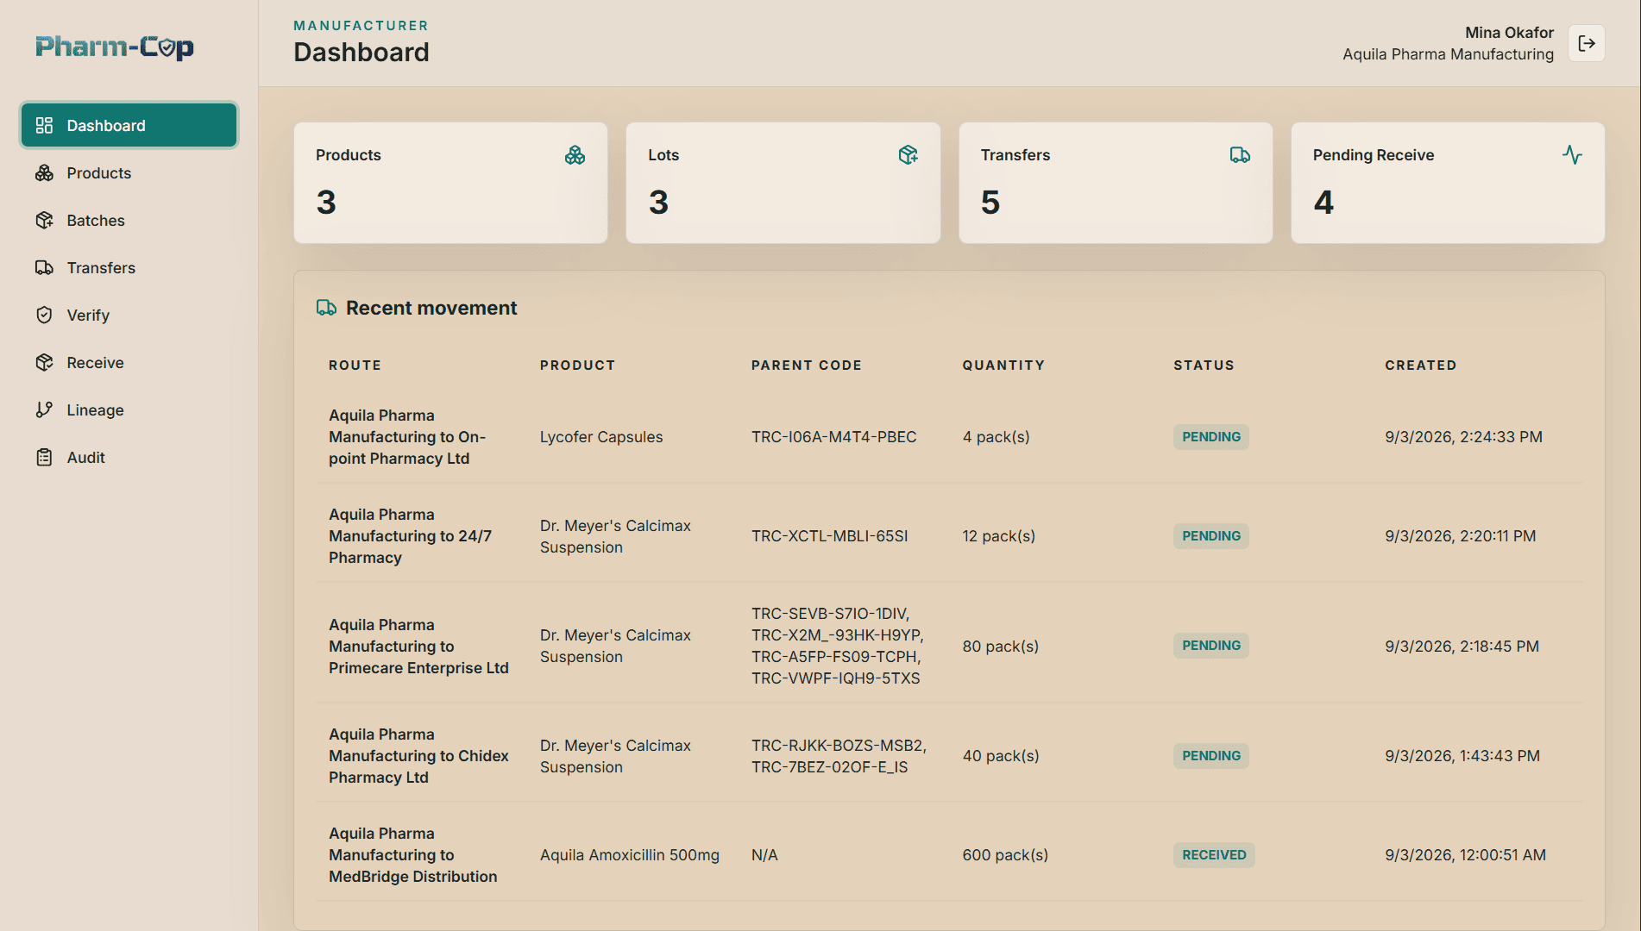
Task: Click the Receive box icon in sidebar
Action: point(44,363)
